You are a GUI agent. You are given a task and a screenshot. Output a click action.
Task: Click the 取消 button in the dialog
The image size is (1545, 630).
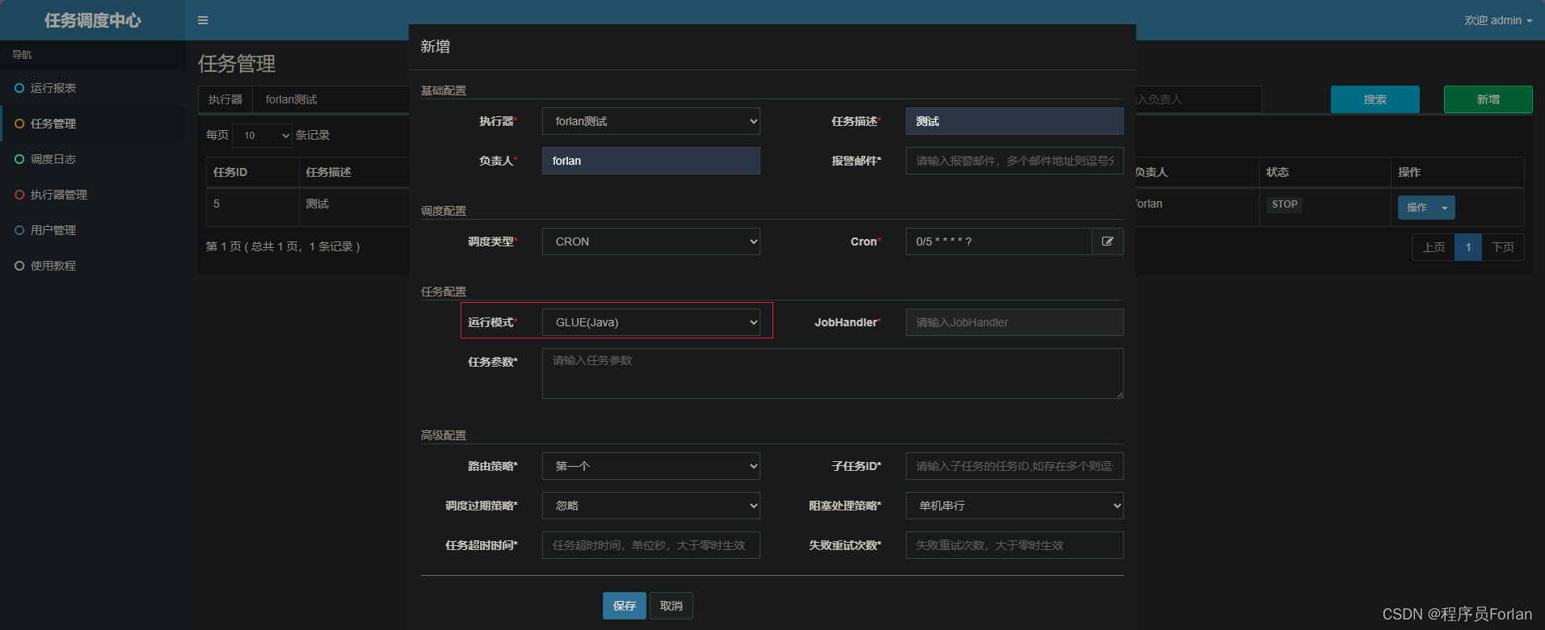point(671,606)
